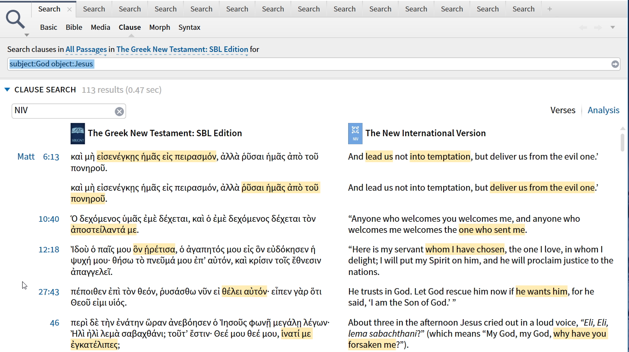Switch to Syntax search type

189,27
